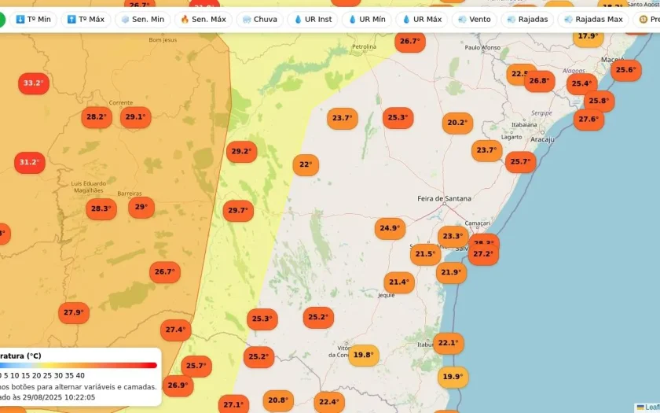Open the 20.8° station marker
Screen dimensions: 660x413
point(278,400)
